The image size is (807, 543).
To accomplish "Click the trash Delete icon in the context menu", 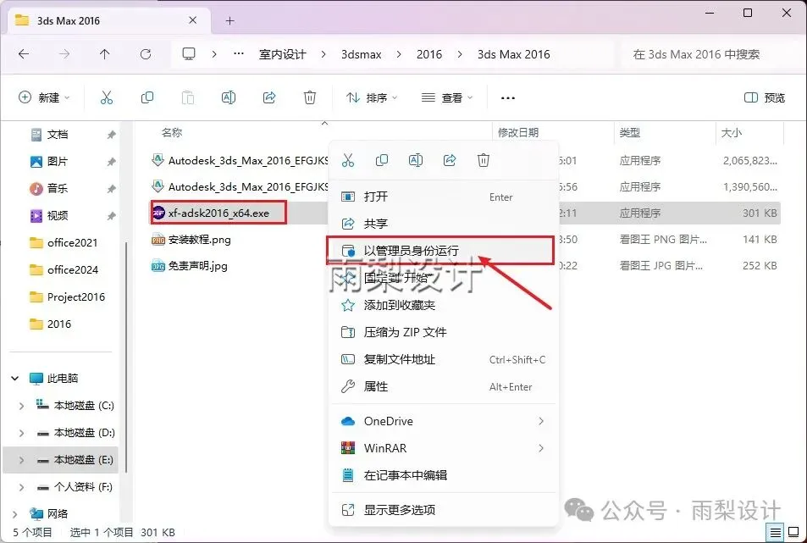I will pyautogui.click(x=484, y=160).
